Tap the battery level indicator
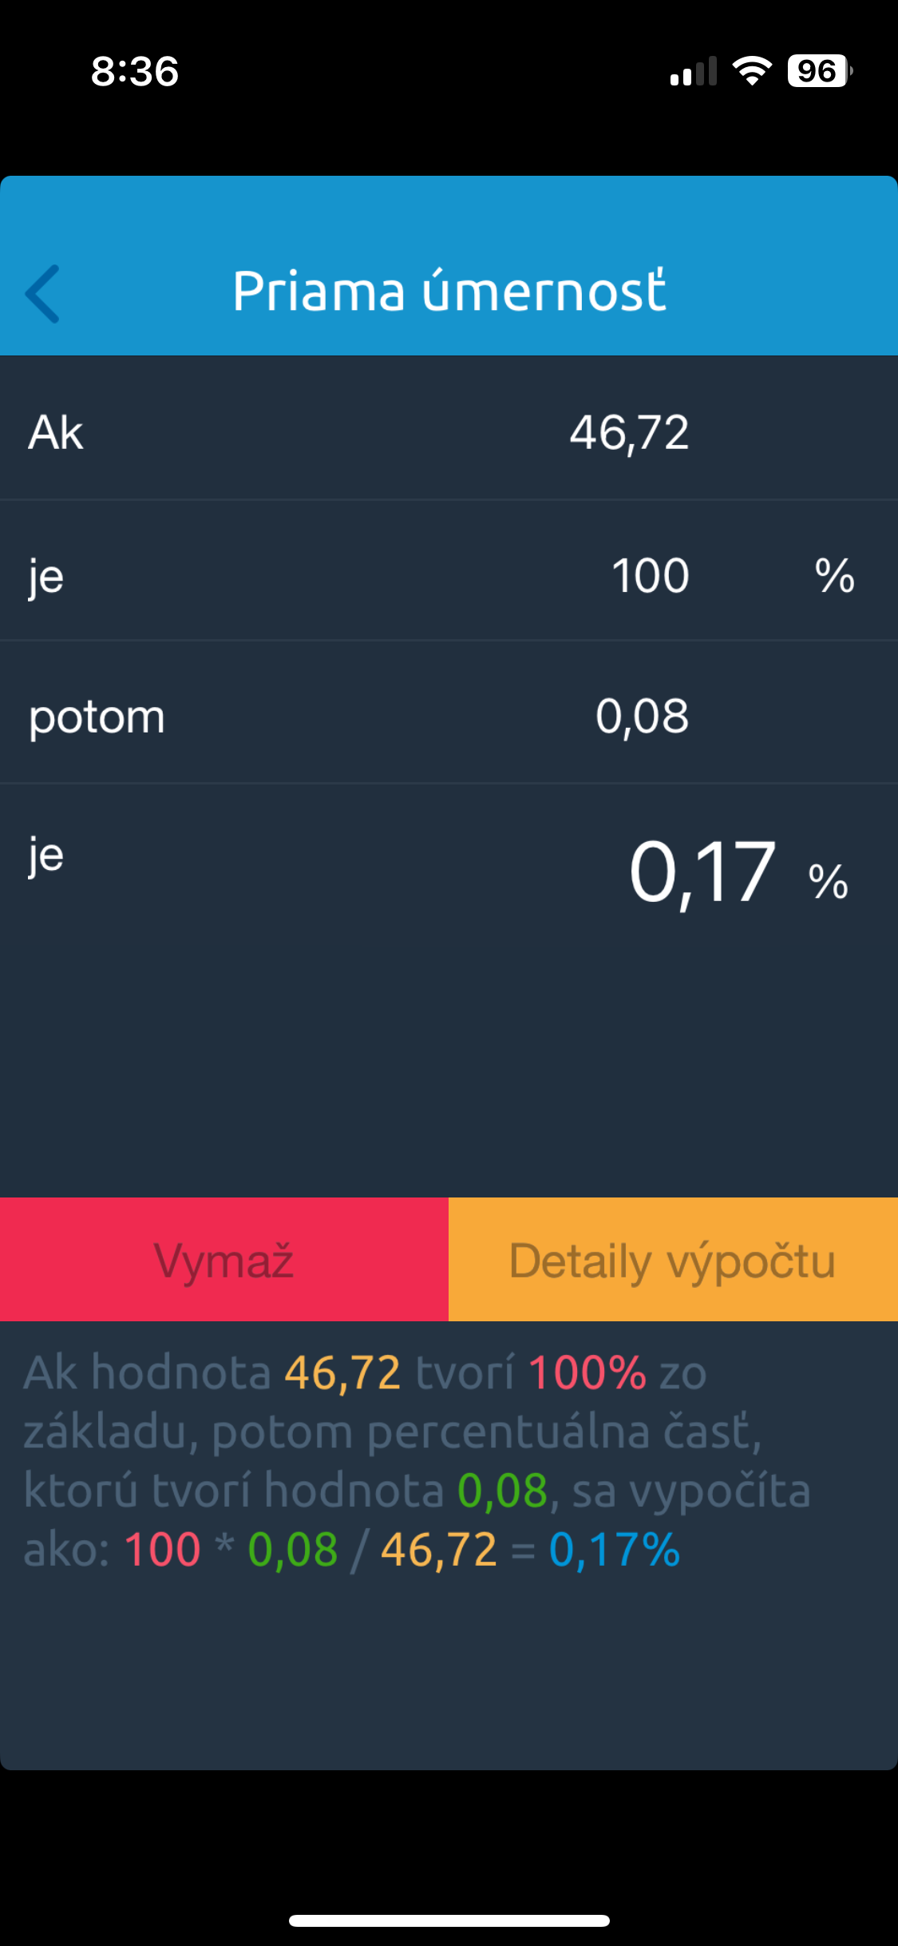Viewport: 898px width, 1946px height. click(x=819, y=71)
